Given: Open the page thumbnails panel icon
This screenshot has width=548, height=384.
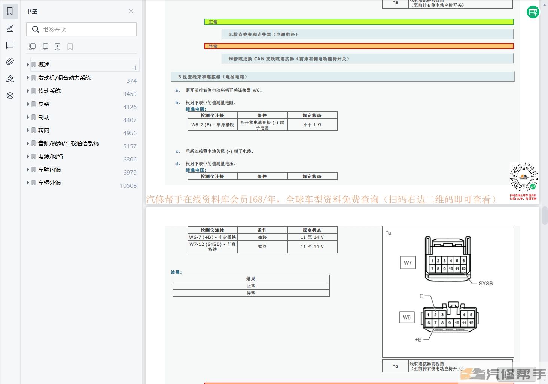Looking at the screenshot, I should point(10,28).
